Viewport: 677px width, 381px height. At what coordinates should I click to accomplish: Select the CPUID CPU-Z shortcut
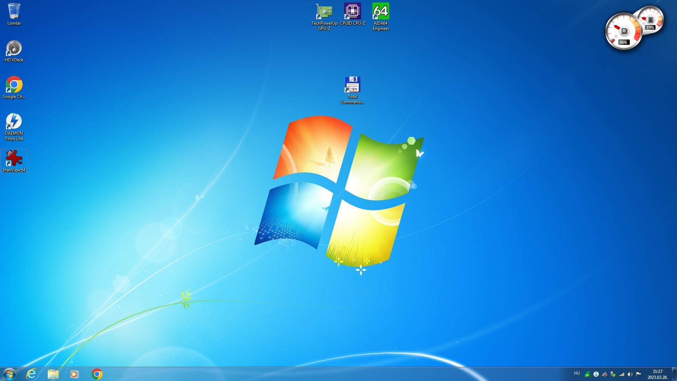tap(353, 14)
